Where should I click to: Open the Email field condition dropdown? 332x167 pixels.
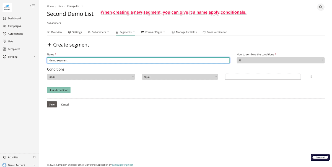coord(91,77)
